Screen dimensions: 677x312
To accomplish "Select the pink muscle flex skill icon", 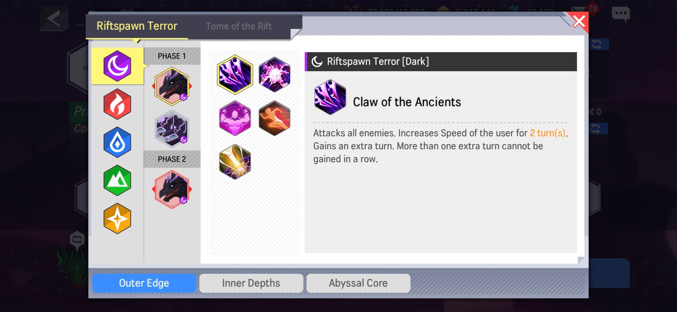I will (x=235, y=118).
